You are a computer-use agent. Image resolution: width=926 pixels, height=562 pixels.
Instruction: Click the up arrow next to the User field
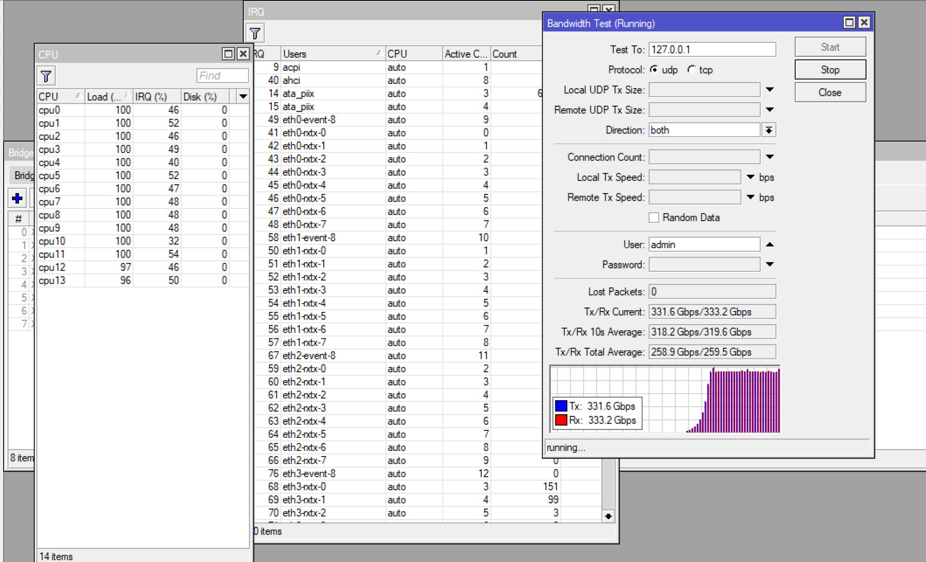[770, 244]
